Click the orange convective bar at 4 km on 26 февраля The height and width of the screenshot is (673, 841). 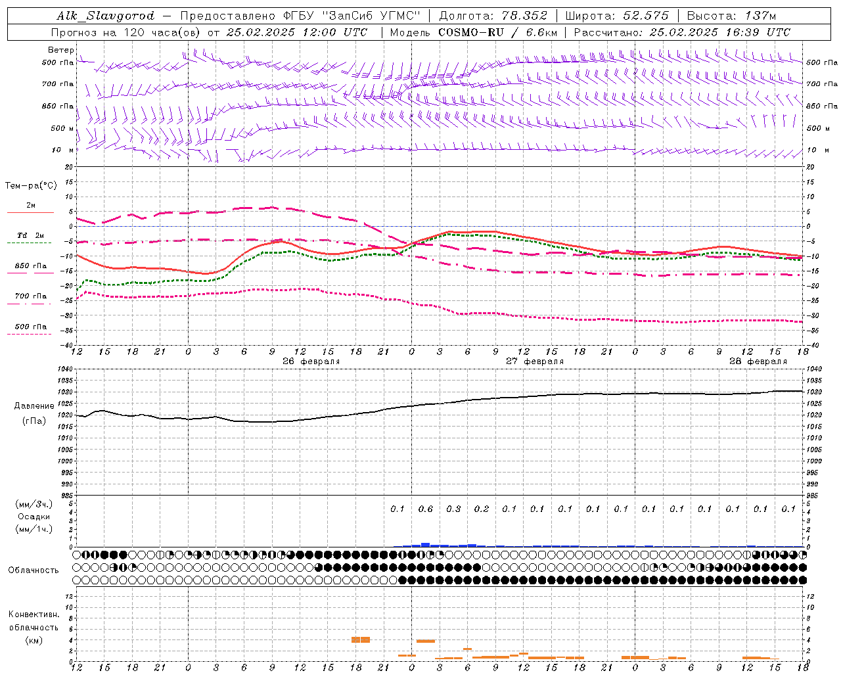[x=361, y=639]
